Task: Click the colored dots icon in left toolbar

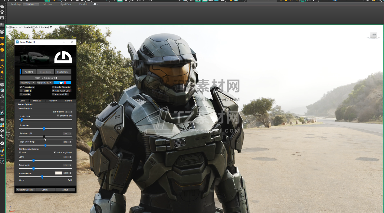Action: 2,125
